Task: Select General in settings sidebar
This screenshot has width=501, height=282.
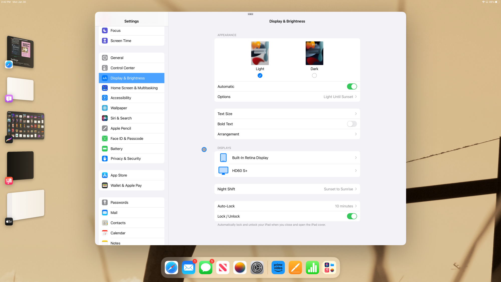Action: click(117, 58)
